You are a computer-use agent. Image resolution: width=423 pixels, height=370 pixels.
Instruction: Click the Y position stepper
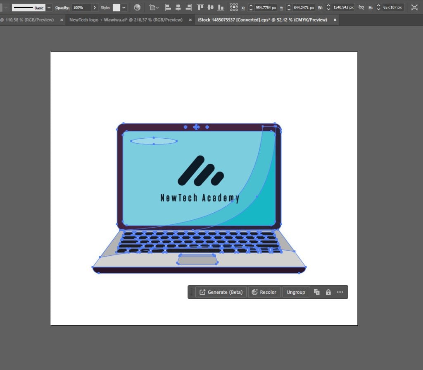[289, 7]
